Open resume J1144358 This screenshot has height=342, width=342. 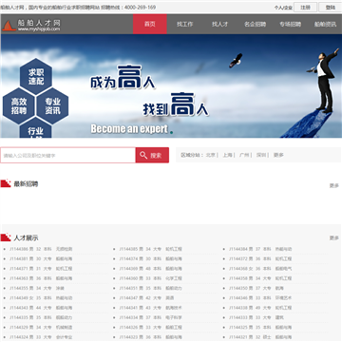(x=260, y=278)
